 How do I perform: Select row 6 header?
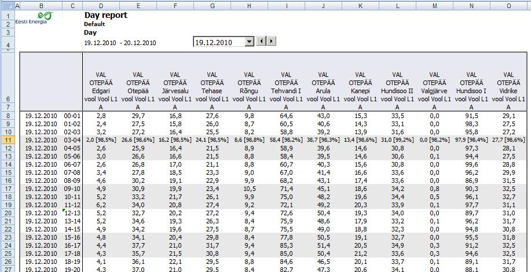[8, 78]
